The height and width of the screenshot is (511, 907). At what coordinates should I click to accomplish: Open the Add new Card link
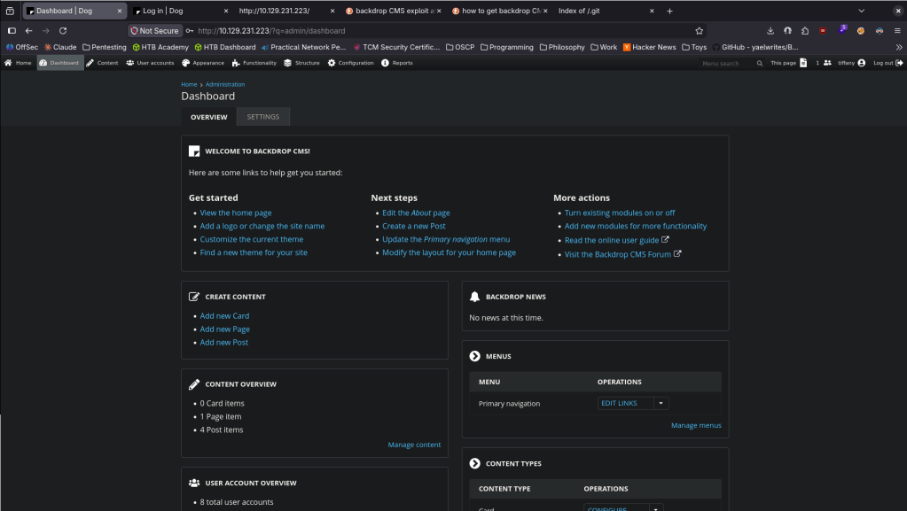coord(224,316)
